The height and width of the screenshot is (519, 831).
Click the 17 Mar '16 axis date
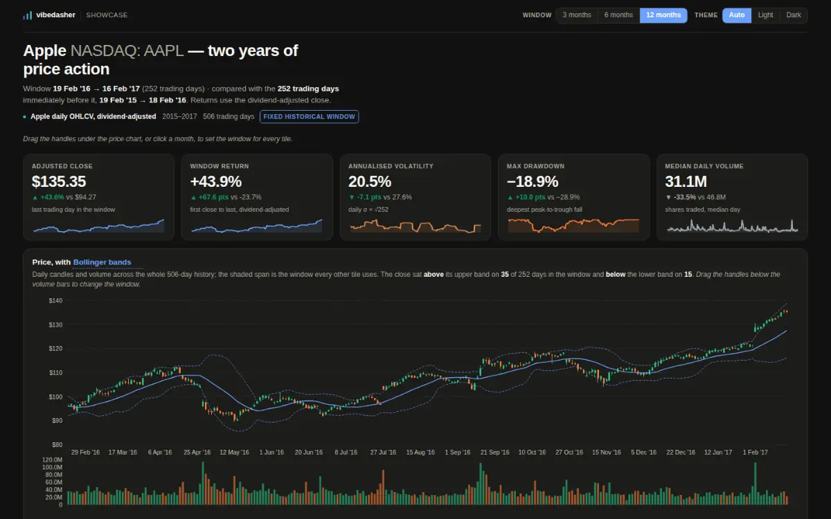click(x=123, y=452)
